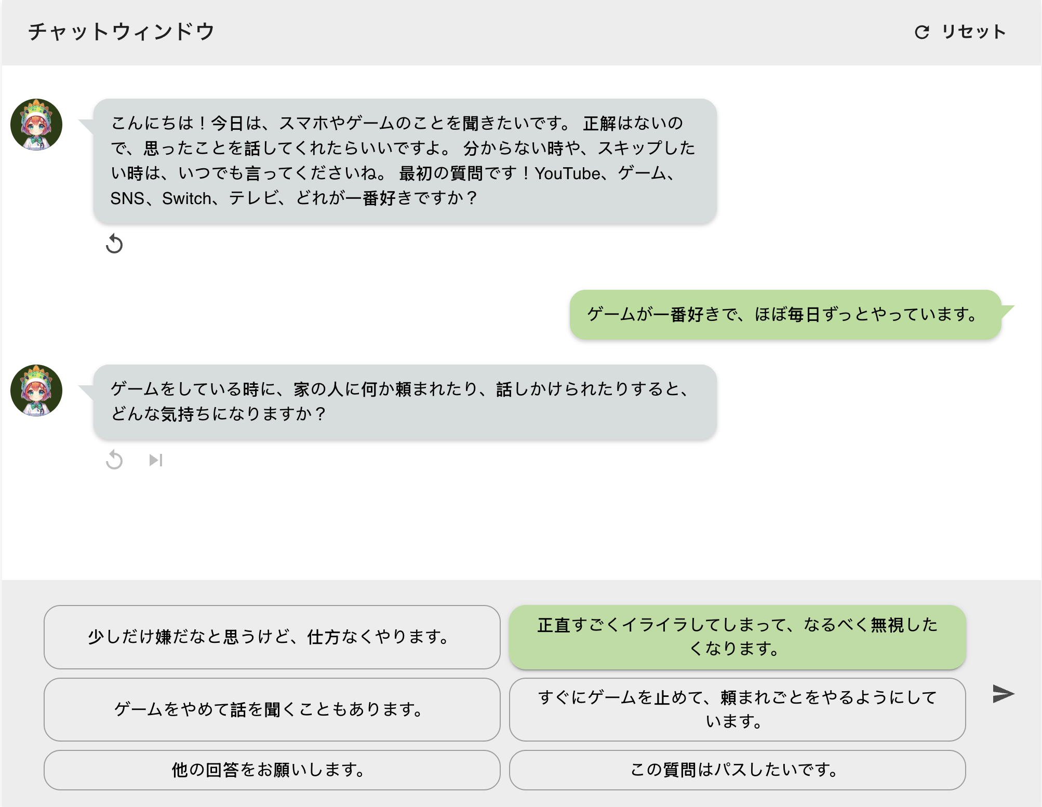1042x807 pixels.
Task: Click the second bot avatar image
Action: [36, 391]
